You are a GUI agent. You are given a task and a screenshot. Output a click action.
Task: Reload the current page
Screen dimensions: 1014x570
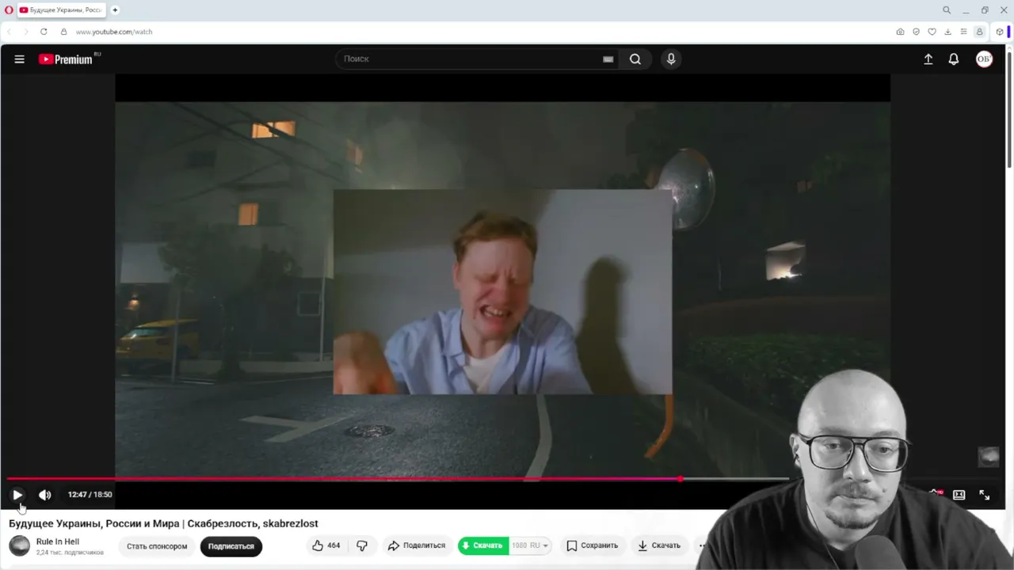[x=44, y=32]
